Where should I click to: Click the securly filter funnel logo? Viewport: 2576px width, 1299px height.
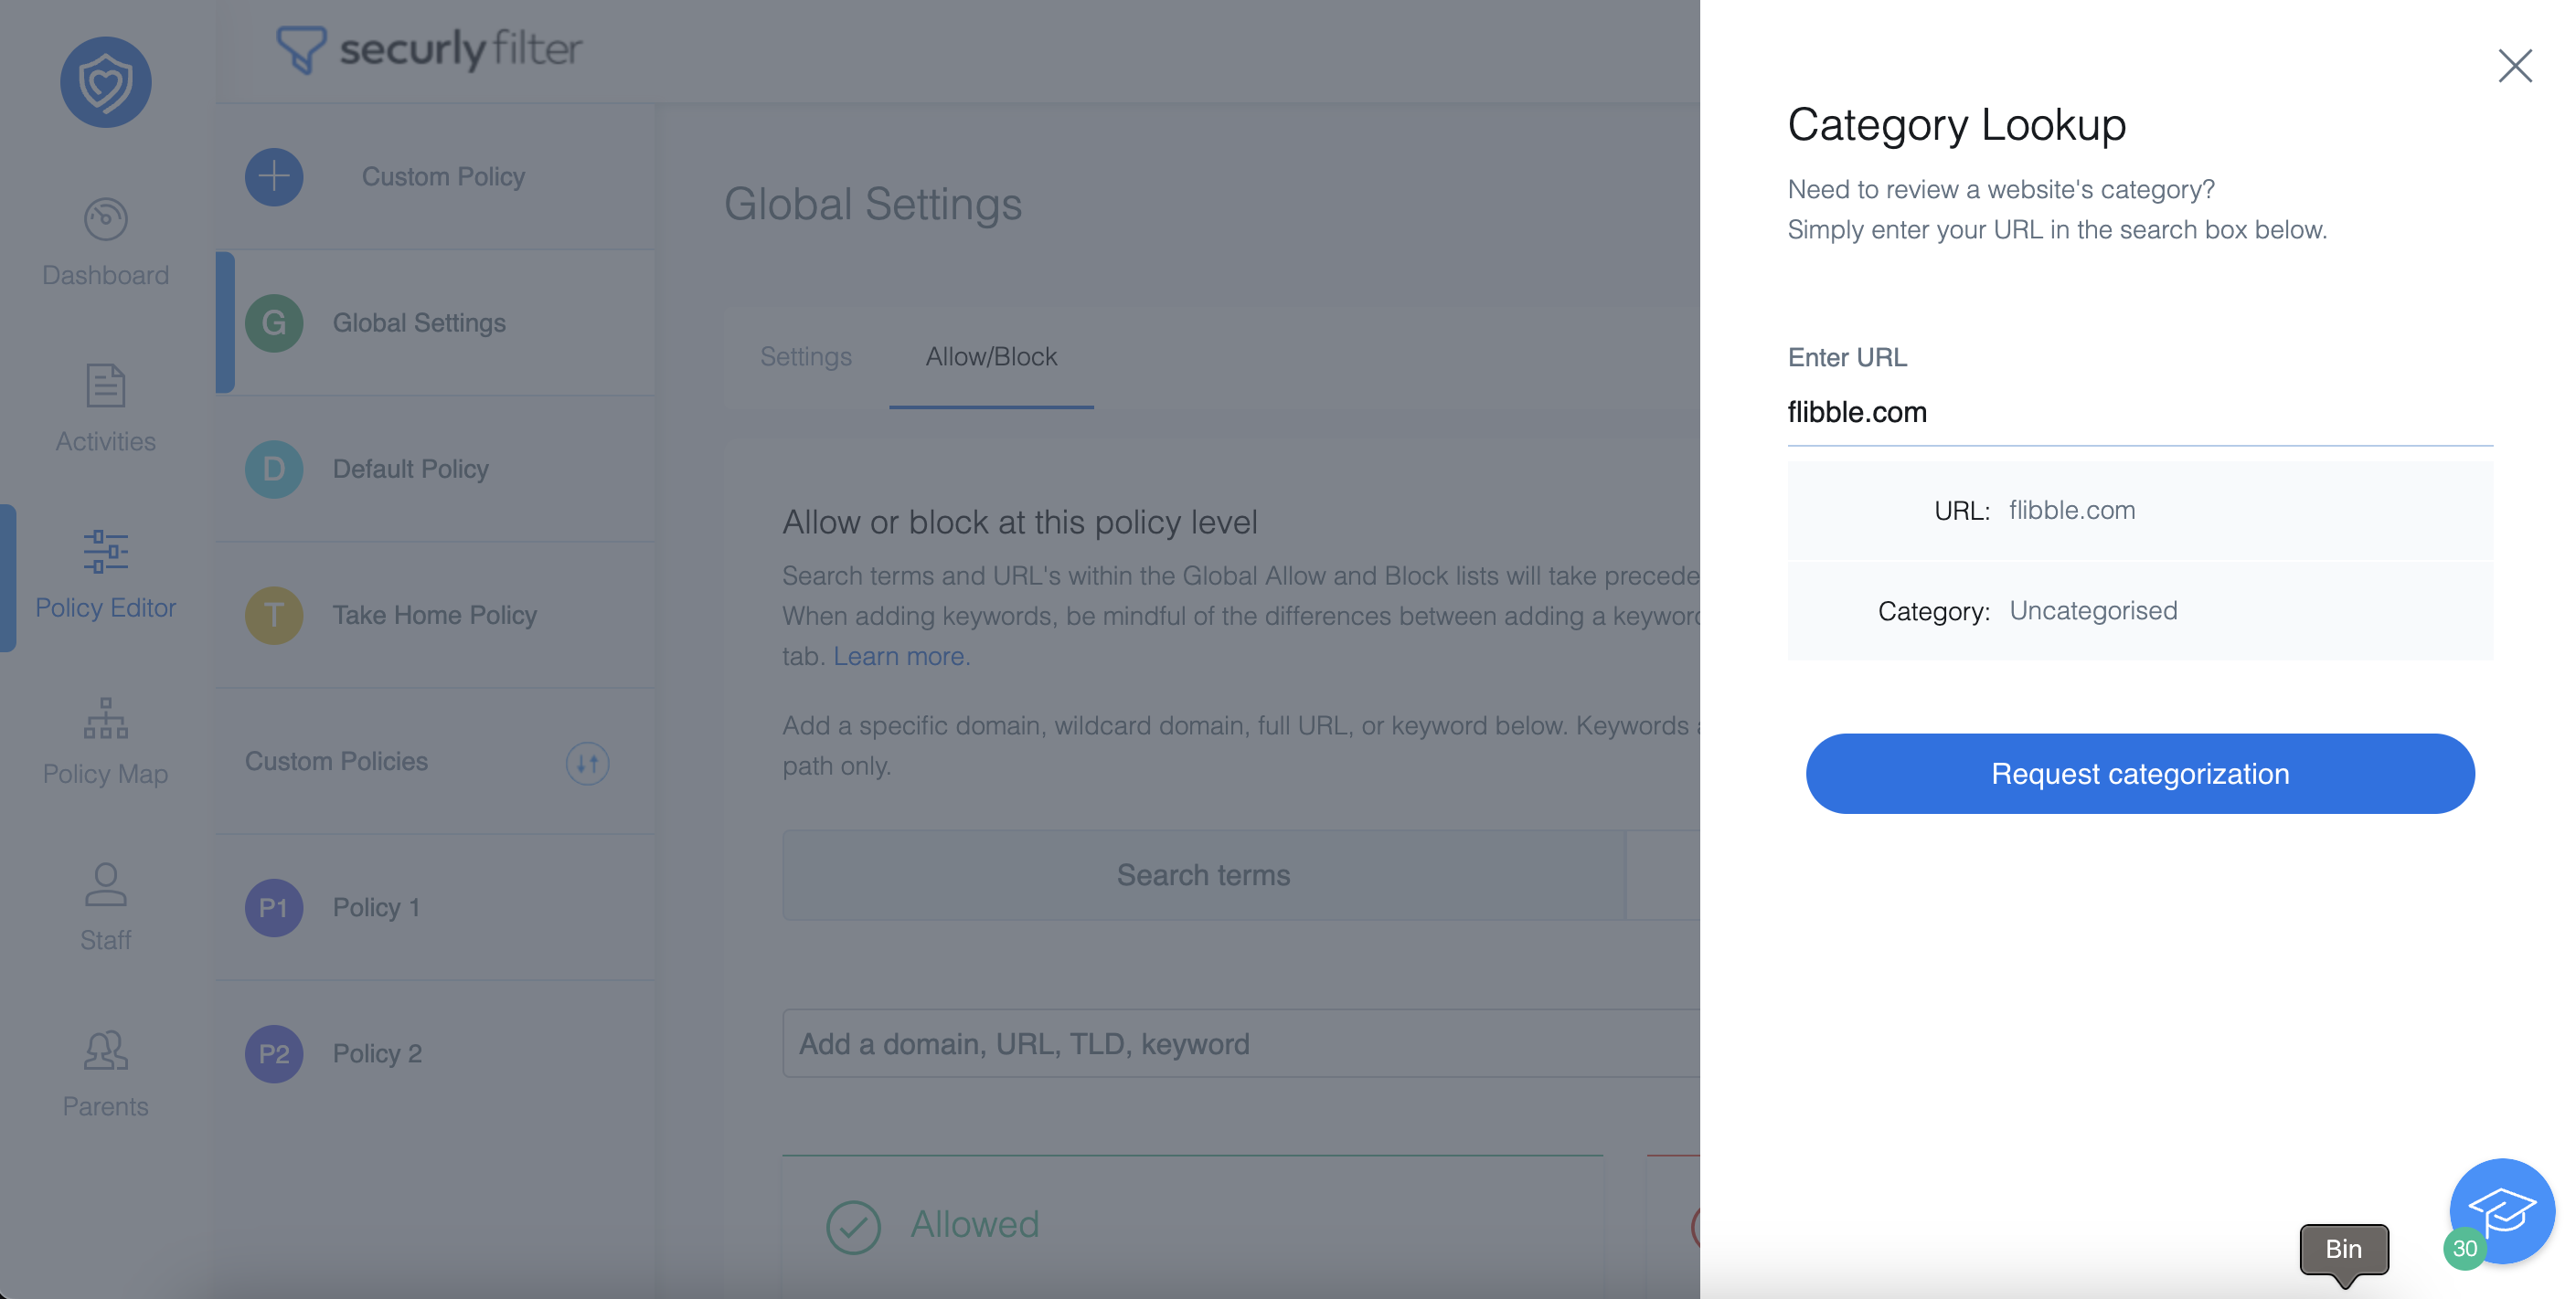(x=301, y=49)
